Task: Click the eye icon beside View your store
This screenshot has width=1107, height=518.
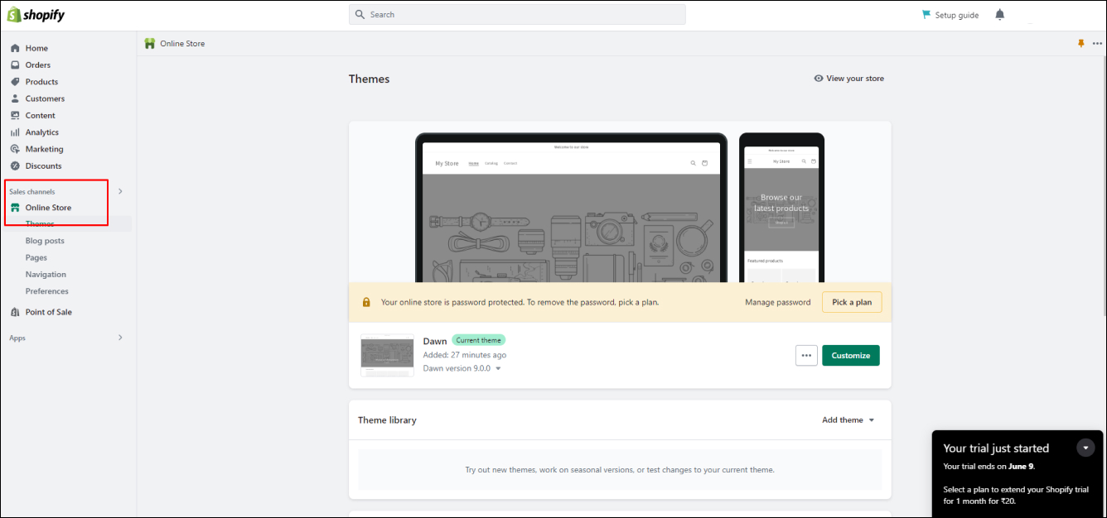Action: pos(819,79)
